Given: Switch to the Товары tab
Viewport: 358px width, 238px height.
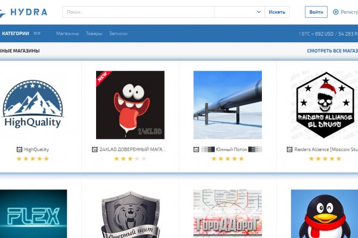Looking at the screenshot, I should click(x=94, y=33).
